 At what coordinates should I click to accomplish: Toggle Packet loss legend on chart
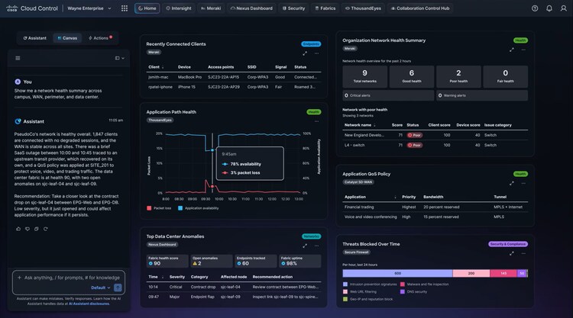(x=159, y=208)
